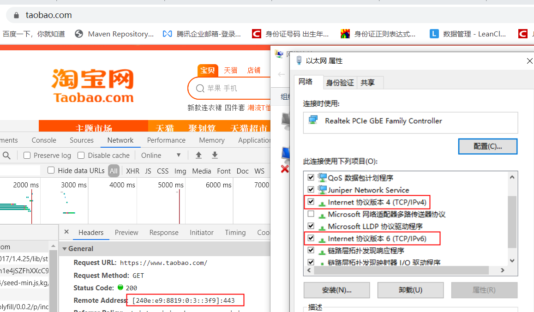Toggle the Preserve log checkbox
The height and width of the screenshot is (312, 534).
click(x=27, y=156)
